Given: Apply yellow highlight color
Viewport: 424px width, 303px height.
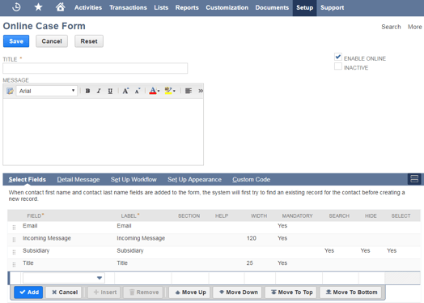Looking at the screenshot, I should (168, 91).
